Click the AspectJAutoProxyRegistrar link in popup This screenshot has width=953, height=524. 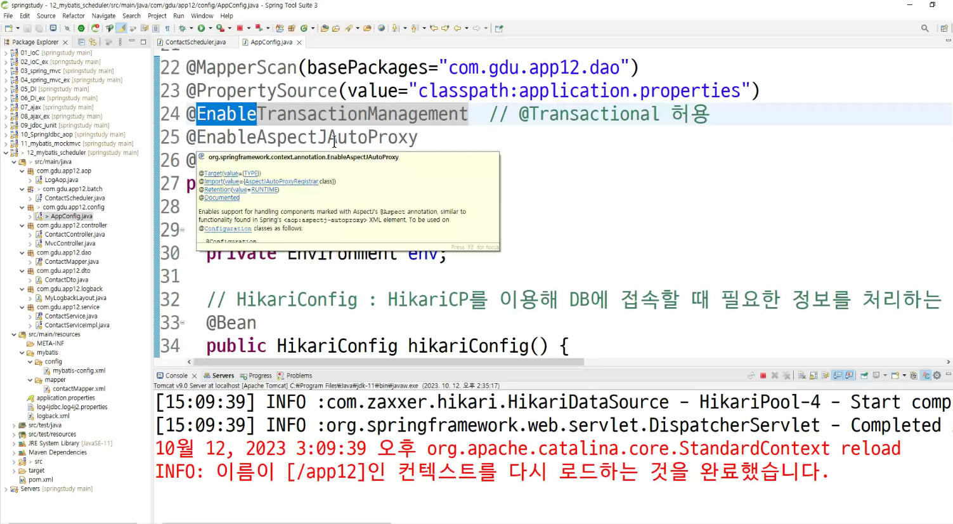tap(282, 181)
